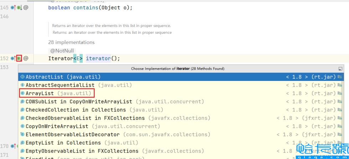Screen dimensions: 349x159
Task: Open the 28 implementations inlay hint
Action: coord(71,42)
